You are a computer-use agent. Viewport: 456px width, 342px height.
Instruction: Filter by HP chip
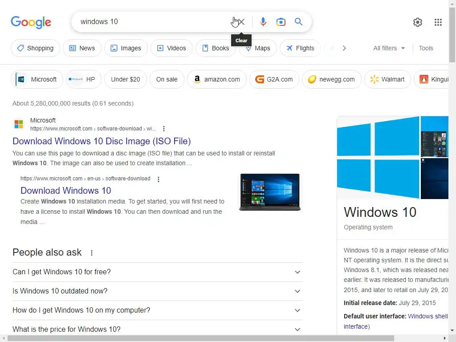click(84, 79)
